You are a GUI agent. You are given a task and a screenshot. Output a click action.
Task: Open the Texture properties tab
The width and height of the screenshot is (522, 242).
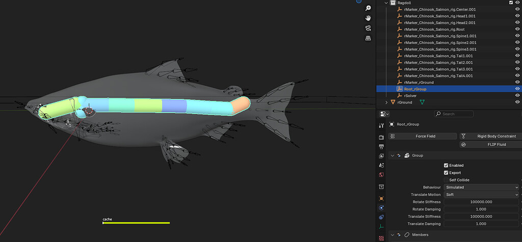[381, 238]
